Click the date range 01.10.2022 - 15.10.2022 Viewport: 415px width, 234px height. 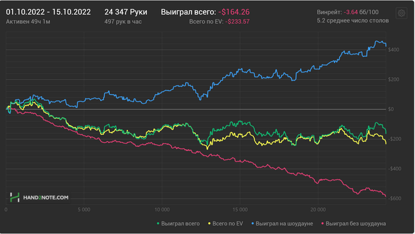coord(48,12)
